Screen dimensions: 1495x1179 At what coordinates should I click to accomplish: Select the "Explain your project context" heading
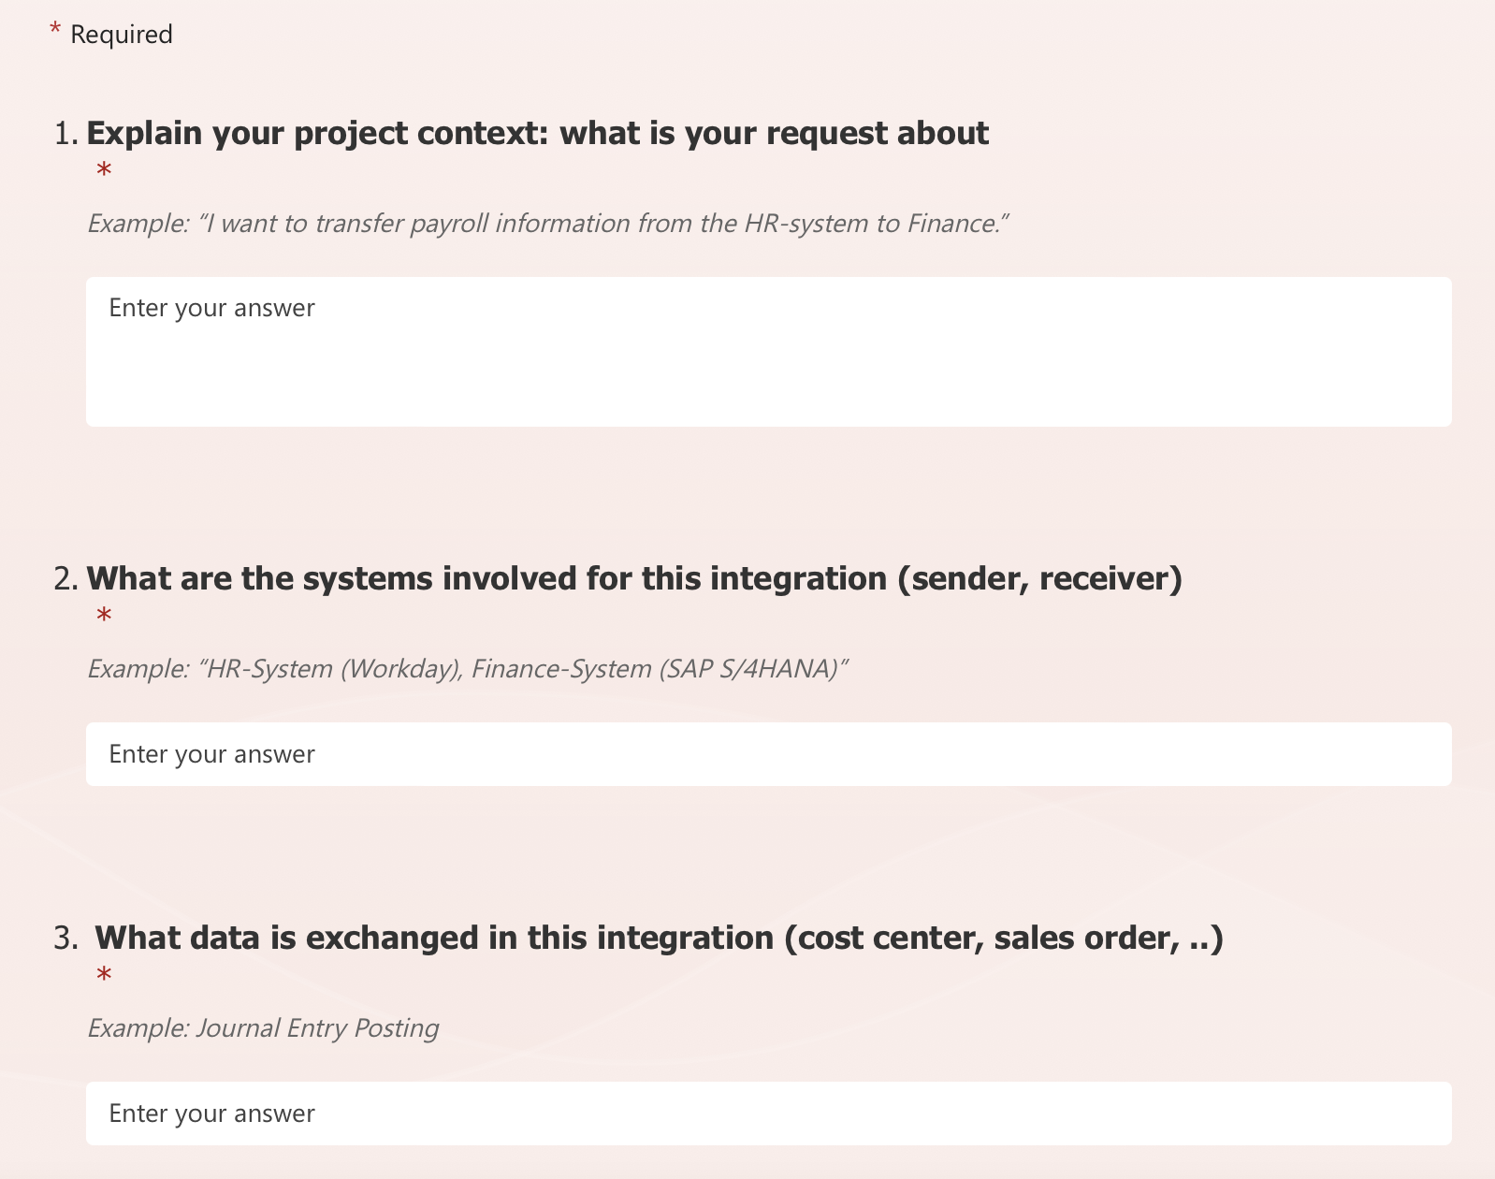click(537, 134)
